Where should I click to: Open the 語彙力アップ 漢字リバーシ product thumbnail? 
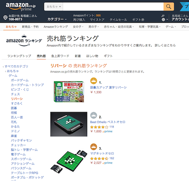tap(69, 92)
